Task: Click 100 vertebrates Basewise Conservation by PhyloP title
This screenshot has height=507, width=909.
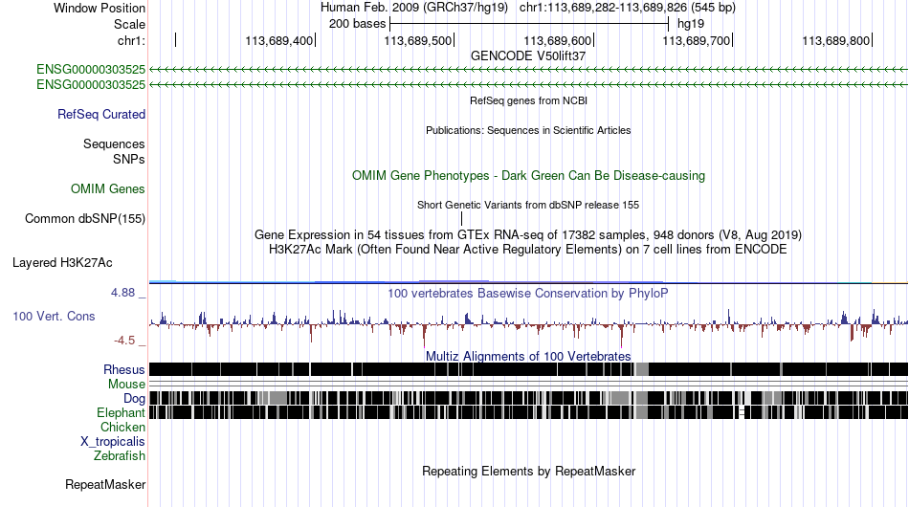Action: click(x=528, y=293)
